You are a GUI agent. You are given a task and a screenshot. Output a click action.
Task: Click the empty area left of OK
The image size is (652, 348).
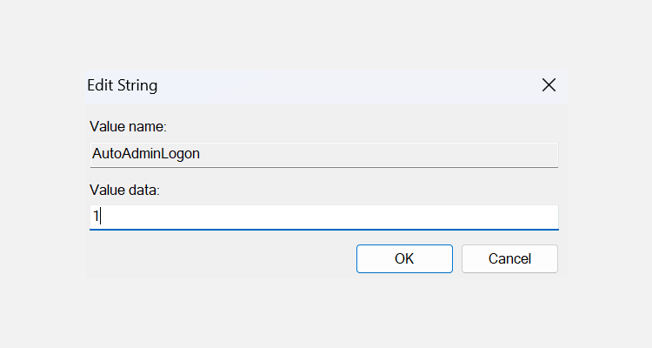[217, 258]
